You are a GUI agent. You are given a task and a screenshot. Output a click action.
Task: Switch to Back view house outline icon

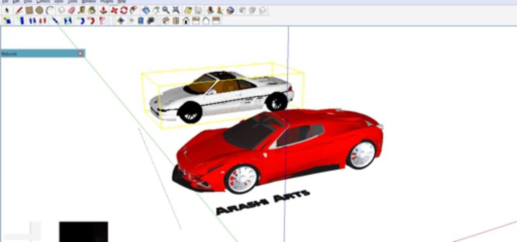pyautogui.click(x=206, y=21)
